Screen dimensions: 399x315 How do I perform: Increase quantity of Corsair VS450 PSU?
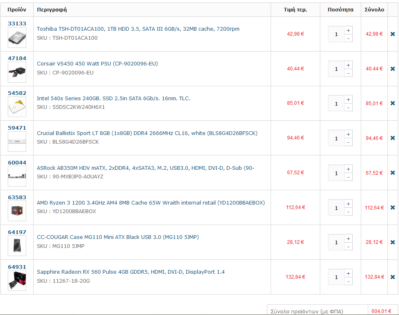[349, 65]
